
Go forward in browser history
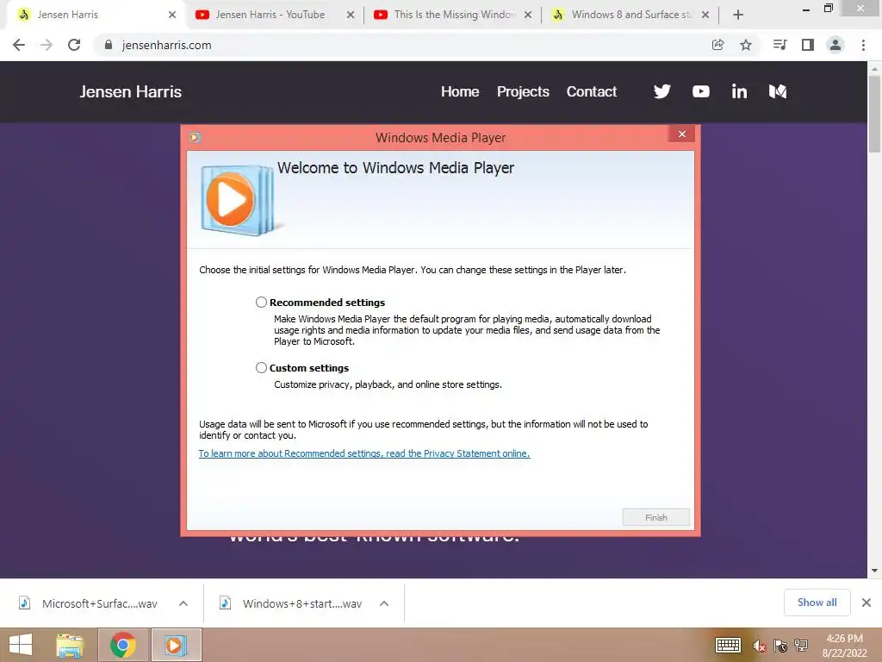(x=47, y=45)
